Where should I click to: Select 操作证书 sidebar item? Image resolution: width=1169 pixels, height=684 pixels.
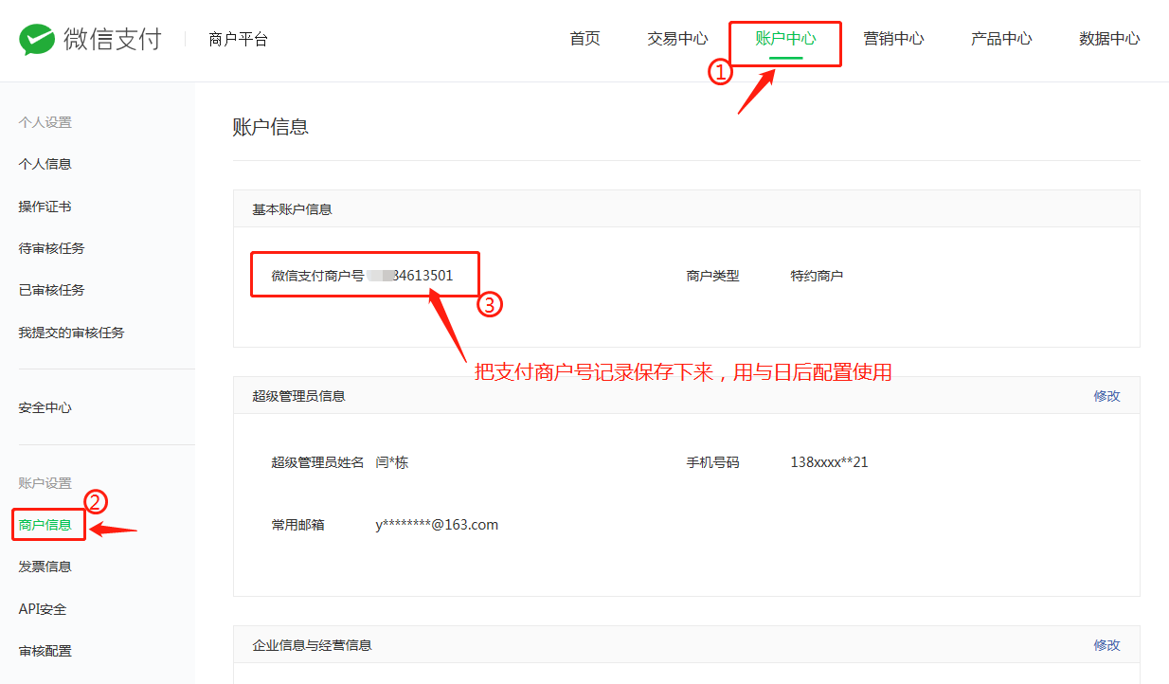(x=45, y=207)
